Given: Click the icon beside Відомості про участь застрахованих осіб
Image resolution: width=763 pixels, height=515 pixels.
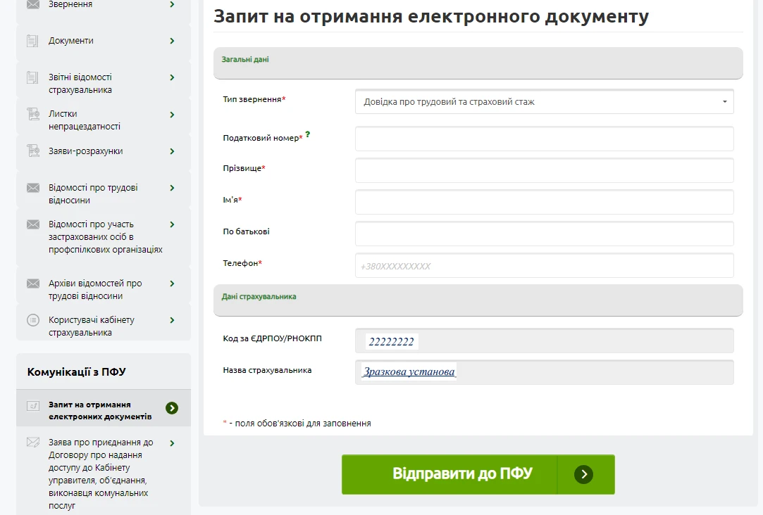Looking at the screenshot, I should (x=32, y=224).
